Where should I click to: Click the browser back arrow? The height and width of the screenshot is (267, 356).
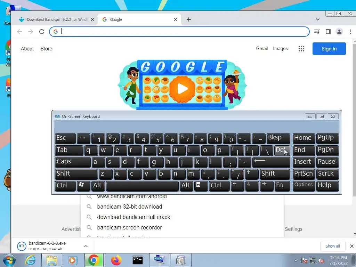click(x=19, y=32)
